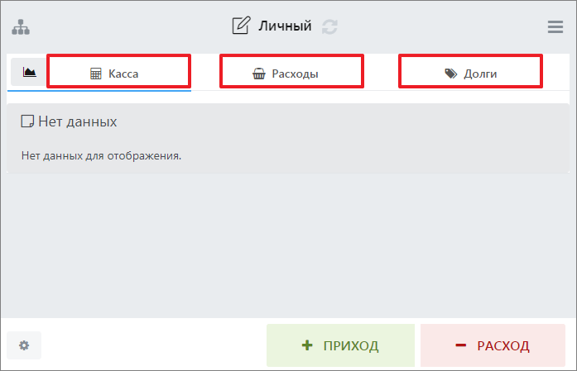Click the text Нет данных для отображения
This screenshot has height=371, width=577.
(x=100, y=154)
